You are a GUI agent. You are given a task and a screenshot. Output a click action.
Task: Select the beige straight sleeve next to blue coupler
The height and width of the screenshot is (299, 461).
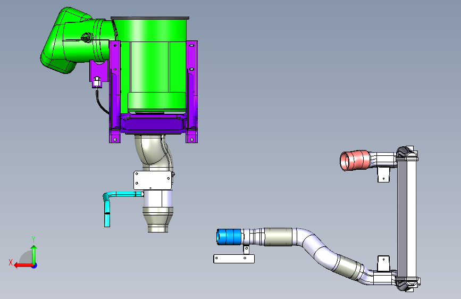click(x=279, y=237)
